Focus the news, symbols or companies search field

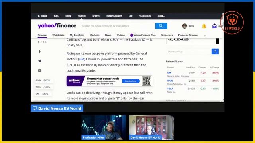click(x=118, y=26)
